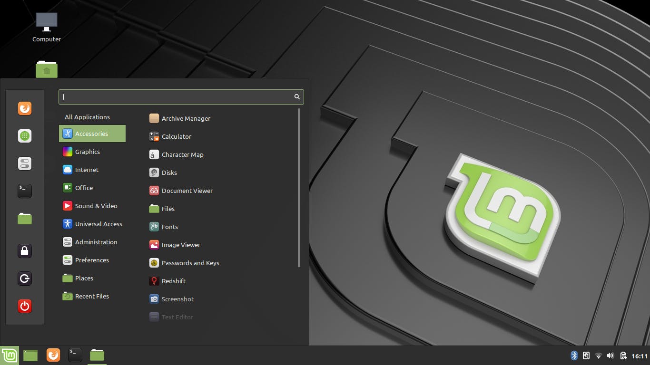
Task: Open the Bluetooth tray icon
Action: [x=574, y=355]
